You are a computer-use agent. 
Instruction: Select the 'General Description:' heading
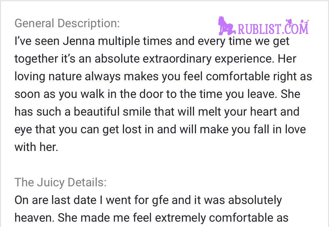point(67,23)
